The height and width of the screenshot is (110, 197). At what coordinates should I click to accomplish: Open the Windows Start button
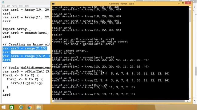(x=3, y=107)
